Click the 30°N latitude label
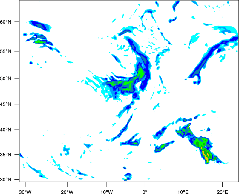The width and height of the screenshot is (239, 194). (x=6, y=180)
